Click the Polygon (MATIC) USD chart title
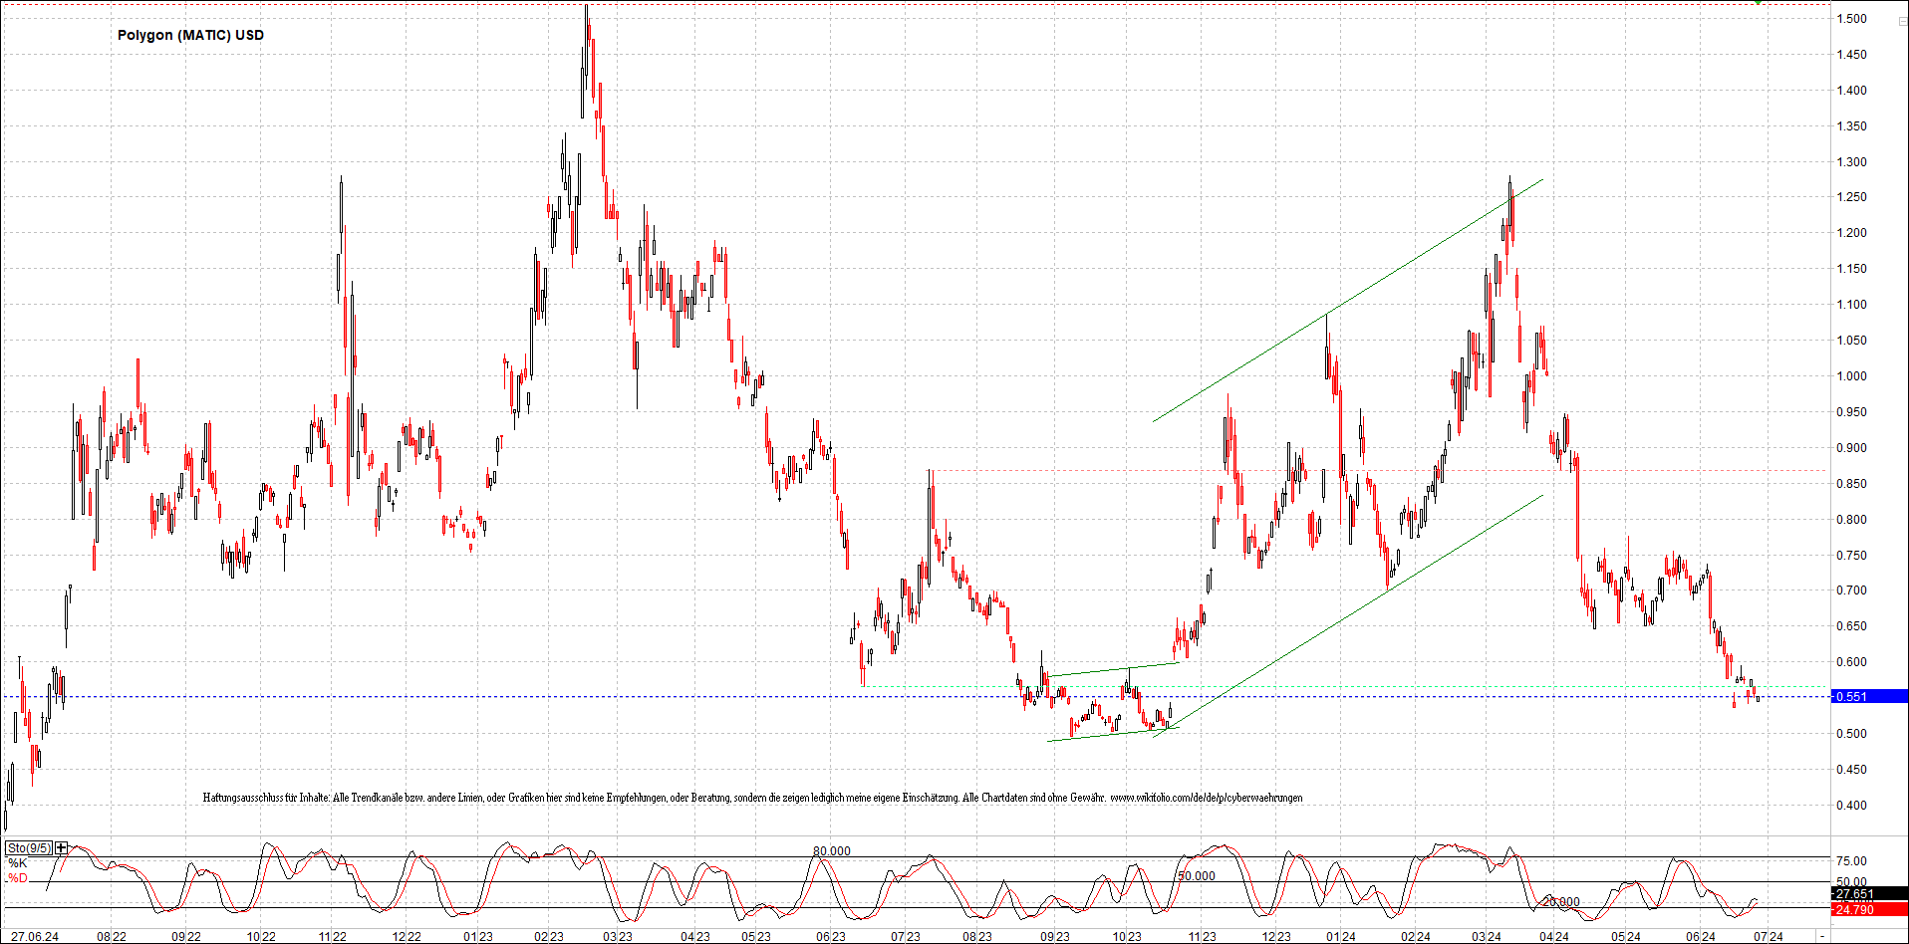This screenshot has width=1909, height=944. click(x=190, y=35)
